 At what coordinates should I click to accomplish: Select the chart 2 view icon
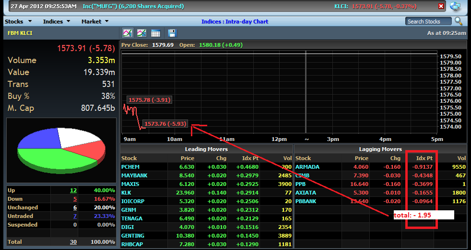[142, 33]
